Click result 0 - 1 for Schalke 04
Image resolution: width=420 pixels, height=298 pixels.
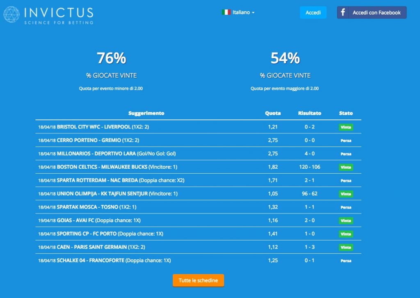pyautogui.click(x=310, y=261)
